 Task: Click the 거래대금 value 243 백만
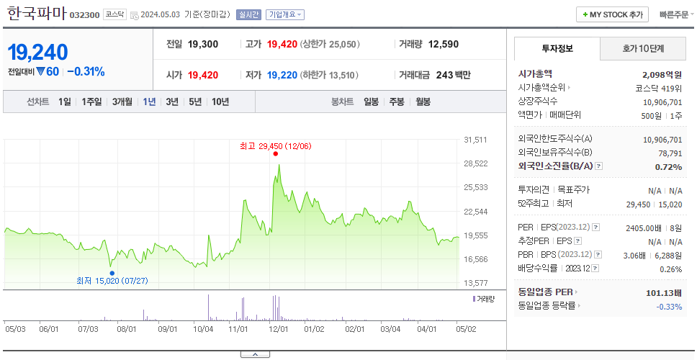[x=454, y=75]
